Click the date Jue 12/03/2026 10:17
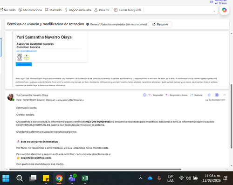 215,100
